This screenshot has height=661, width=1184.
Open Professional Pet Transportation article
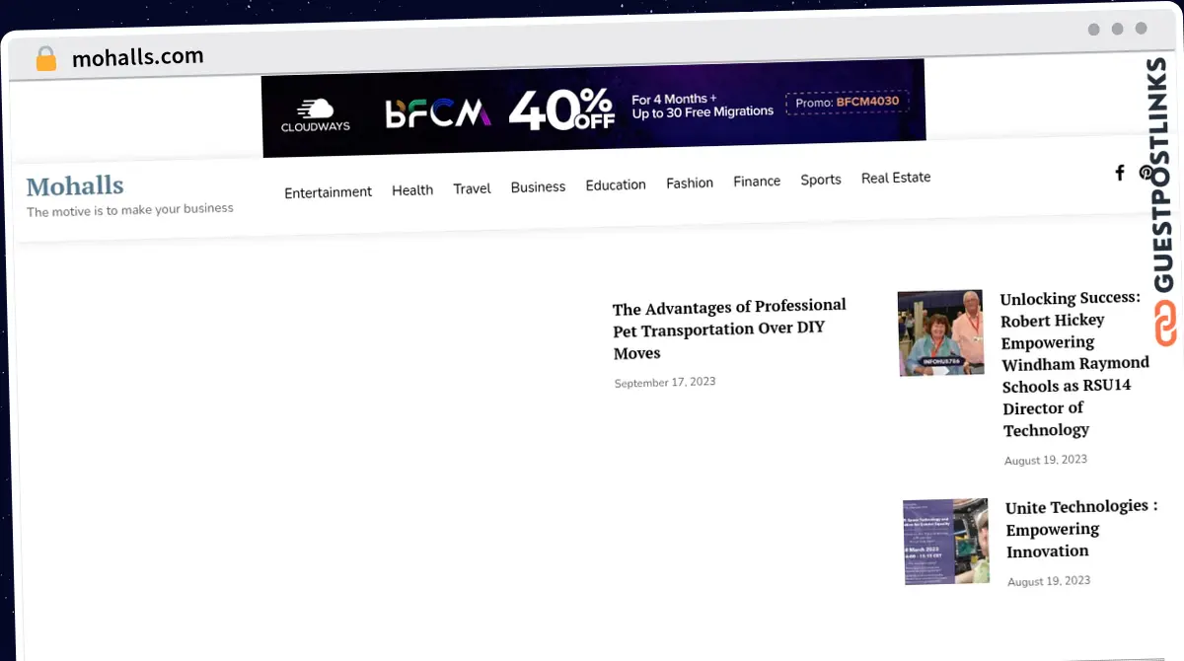pyautogui.click(x=730, y=329)
